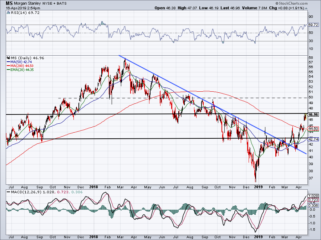This screenshot has height=240, width=321.
Task: Click the 55 price axis tick
Action: click(311, 72)
